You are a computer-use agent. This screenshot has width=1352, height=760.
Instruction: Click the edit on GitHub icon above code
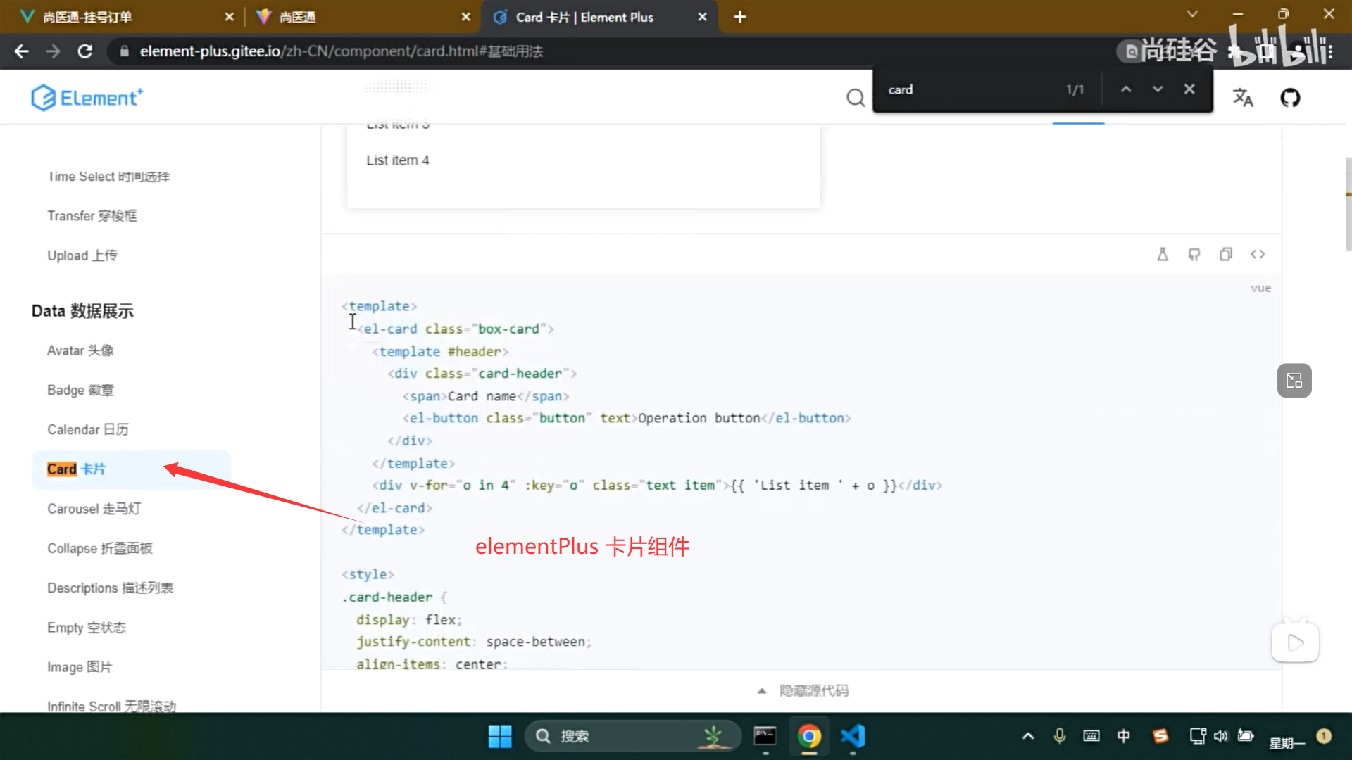pyautogui.click(x=1194, y=254)
